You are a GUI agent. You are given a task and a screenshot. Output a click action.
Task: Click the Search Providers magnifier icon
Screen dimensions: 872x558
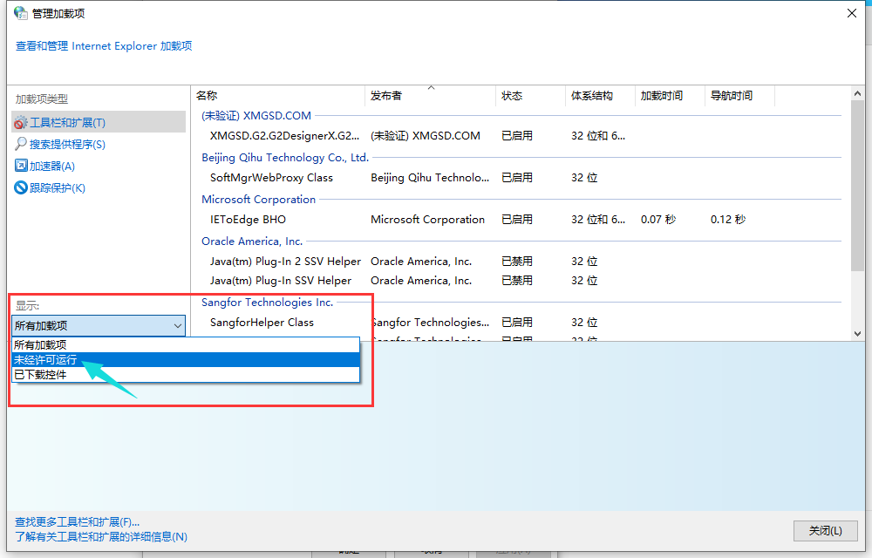click(x=21, y=144)
